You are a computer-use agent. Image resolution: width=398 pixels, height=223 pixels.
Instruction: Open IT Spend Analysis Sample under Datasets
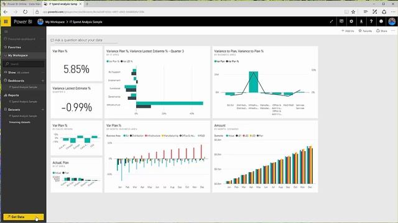pos(23,116)
